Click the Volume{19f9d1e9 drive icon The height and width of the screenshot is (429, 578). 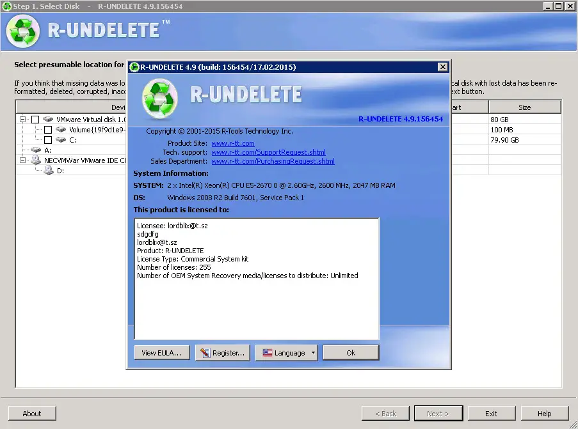click(61, 130)
